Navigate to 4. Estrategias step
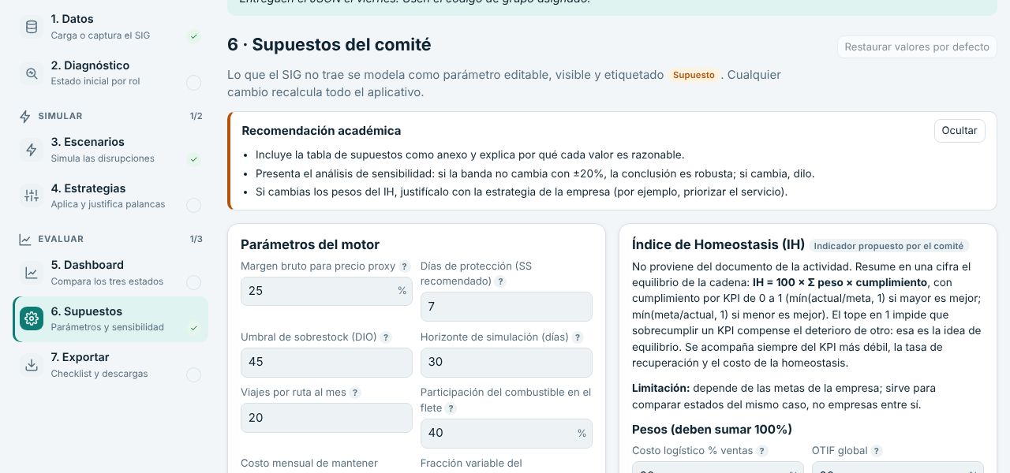This screenshot has width=1010, height=473. pyautogui.click(x=110, y=196)
